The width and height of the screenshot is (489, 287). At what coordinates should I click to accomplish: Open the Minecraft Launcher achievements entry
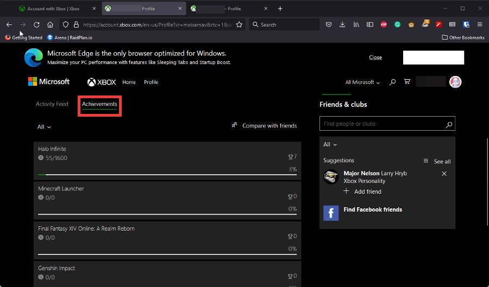coord(167,200)
